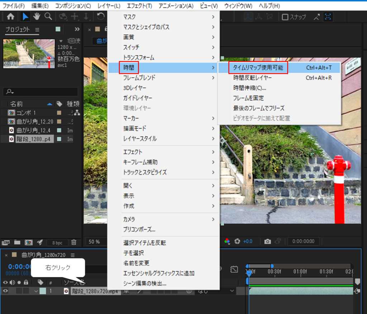Click the snapshot camera icon
The width and height of the screenshot is (367, 314).
tap(267, 242)
